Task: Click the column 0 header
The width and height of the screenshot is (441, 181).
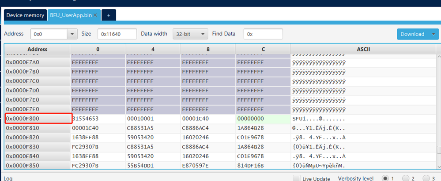Action: 98,49
